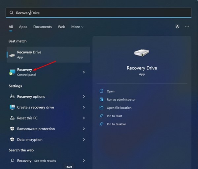Open the three-dot options menu
Image resolution: width=198 pixels, height=169 pixels.
pos(187,26)
